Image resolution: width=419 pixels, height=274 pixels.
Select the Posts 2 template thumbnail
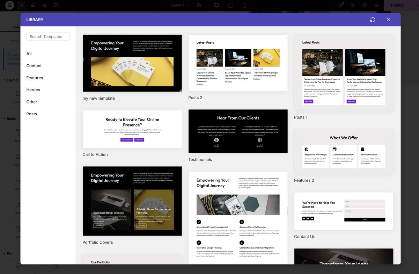[238, 63]
